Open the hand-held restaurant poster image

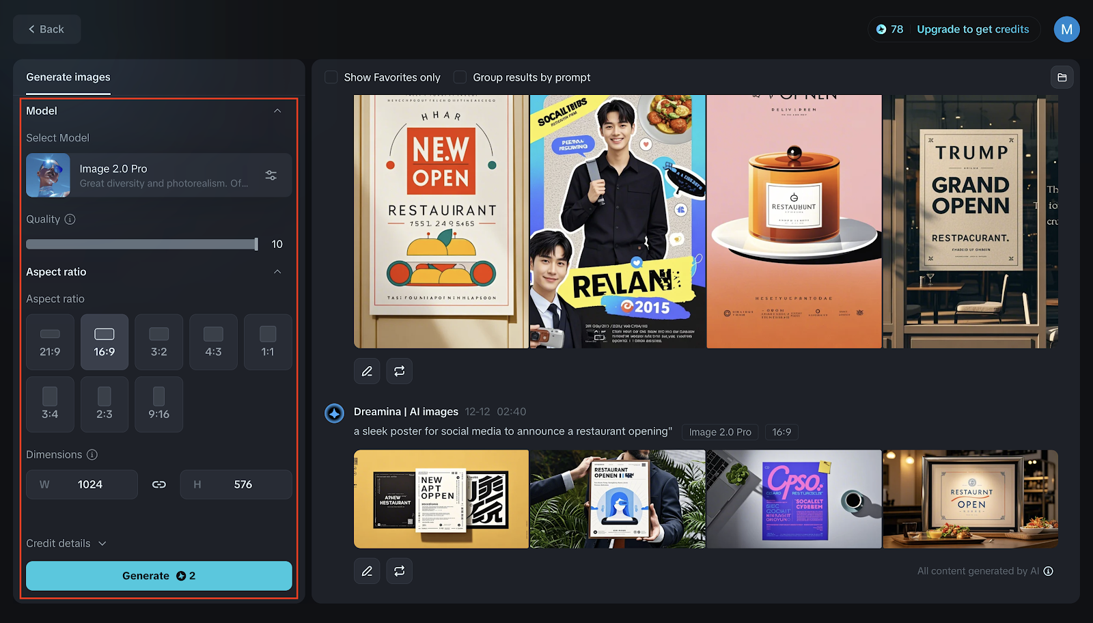tap(618, 499)
